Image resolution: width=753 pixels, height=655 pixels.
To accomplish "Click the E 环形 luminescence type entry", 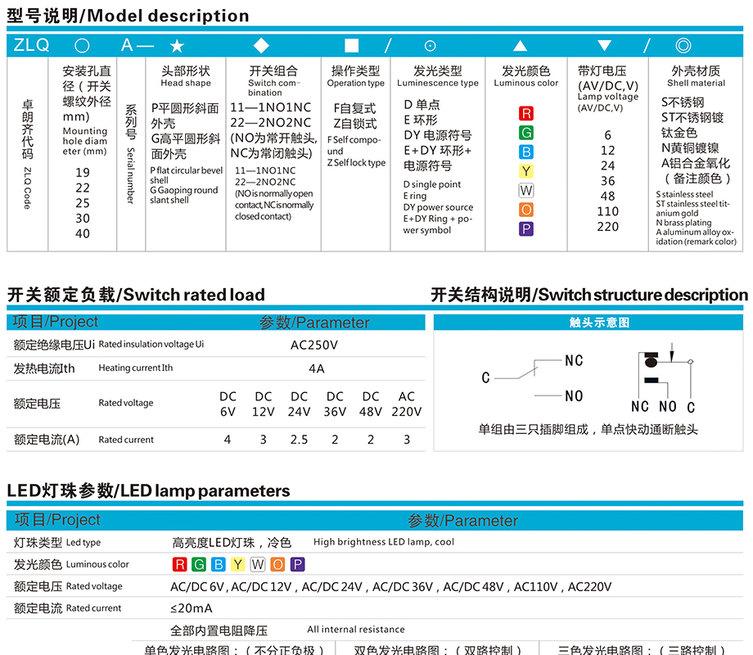I will point(421,120).
